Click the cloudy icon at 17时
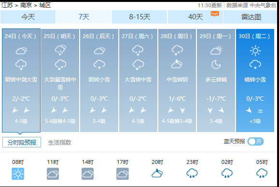 tap(123, 174)
